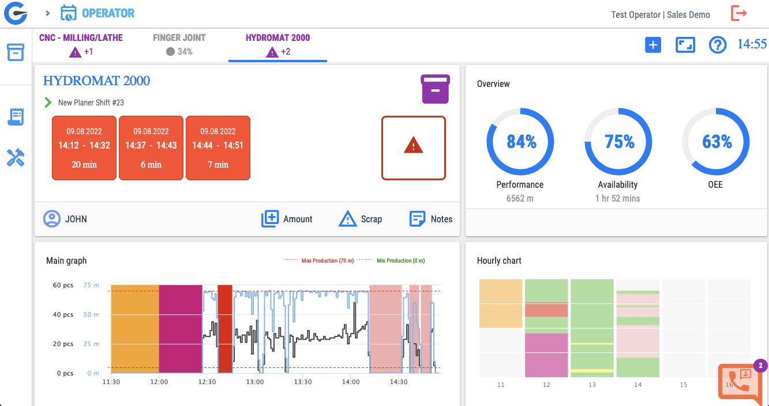Click the blue plus add icon
This screenshot has width=769, height=406.
click(652, 45)
